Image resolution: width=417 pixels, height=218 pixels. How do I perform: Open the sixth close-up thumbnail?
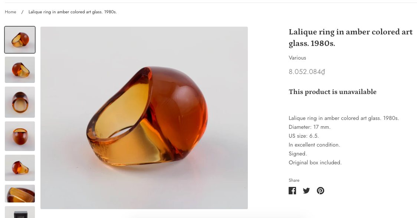coord(20,194)
